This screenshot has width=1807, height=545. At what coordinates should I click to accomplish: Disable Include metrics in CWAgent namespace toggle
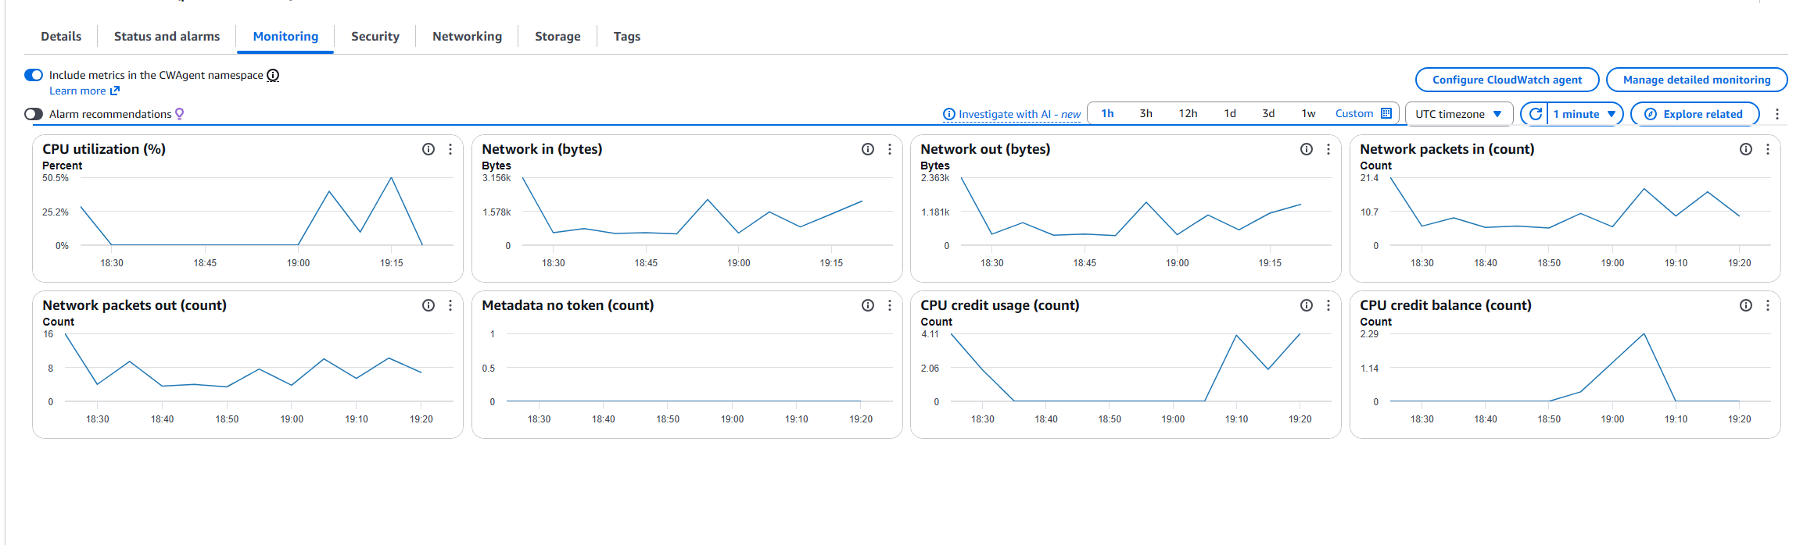coord(34,75)
